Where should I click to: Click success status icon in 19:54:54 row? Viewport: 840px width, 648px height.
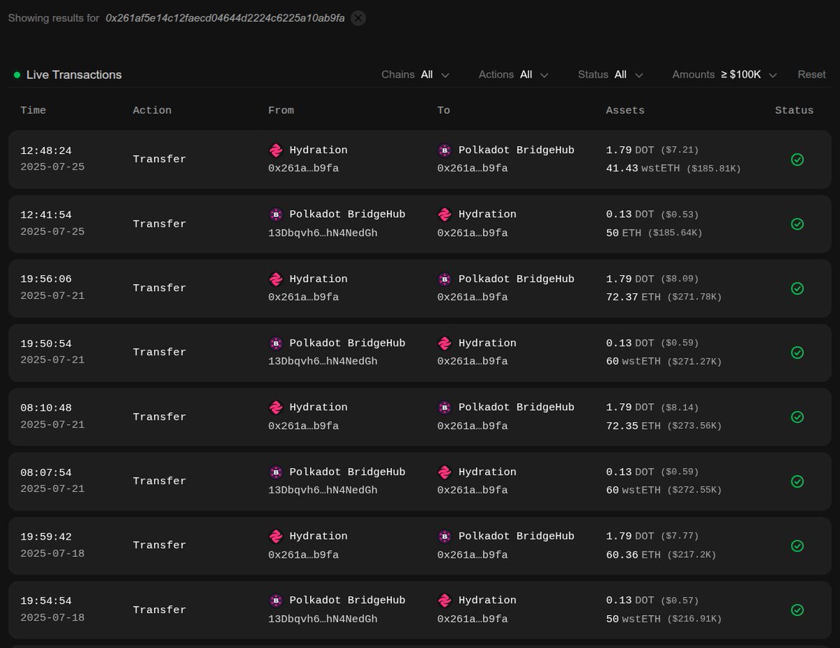[x=797, y=610]
